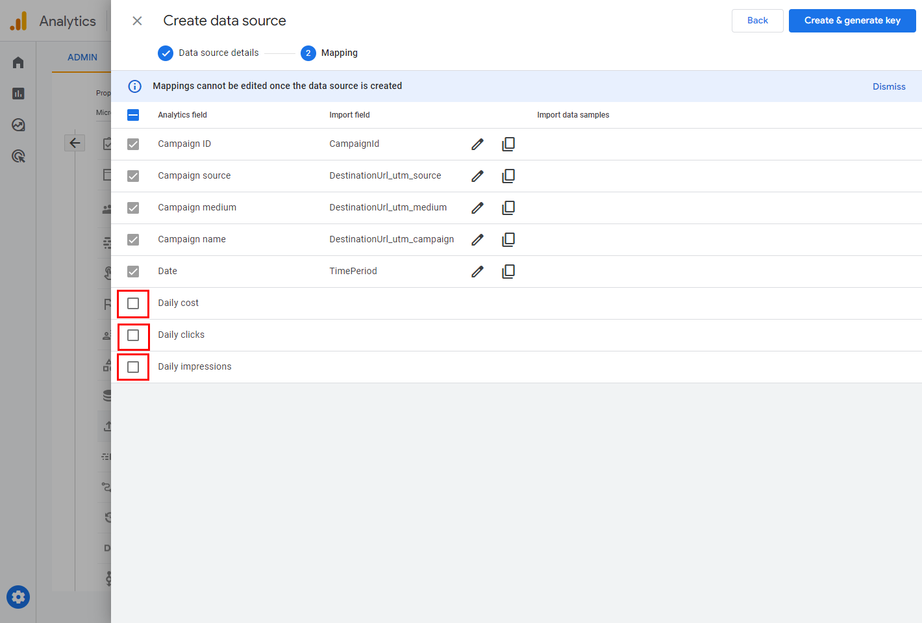Toggle the select-all checkbox in header row
This screenshot has height=623, width=922.
tap(133, 115)
